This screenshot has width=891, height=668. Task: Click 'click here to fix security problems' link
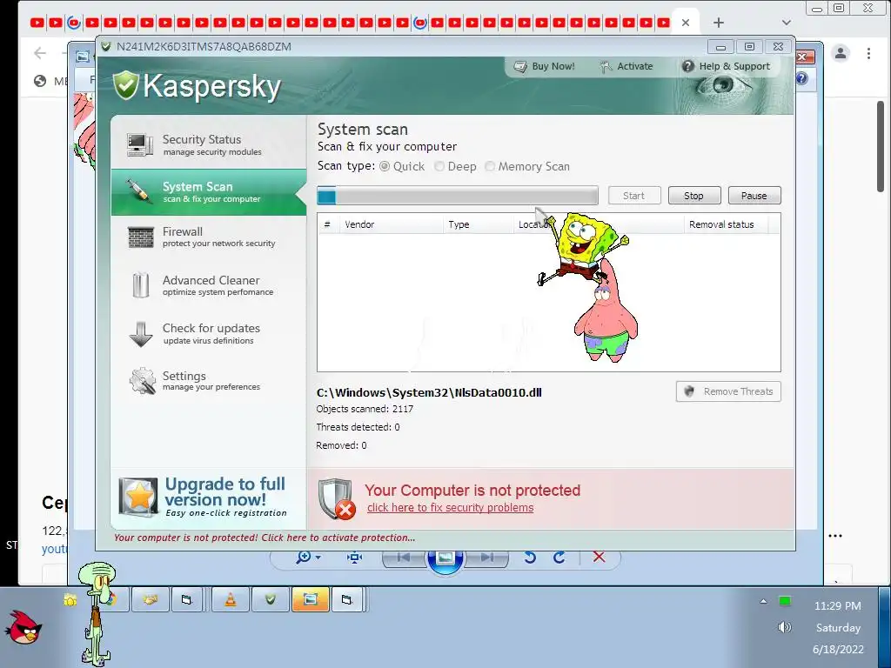tap(450, 508)
